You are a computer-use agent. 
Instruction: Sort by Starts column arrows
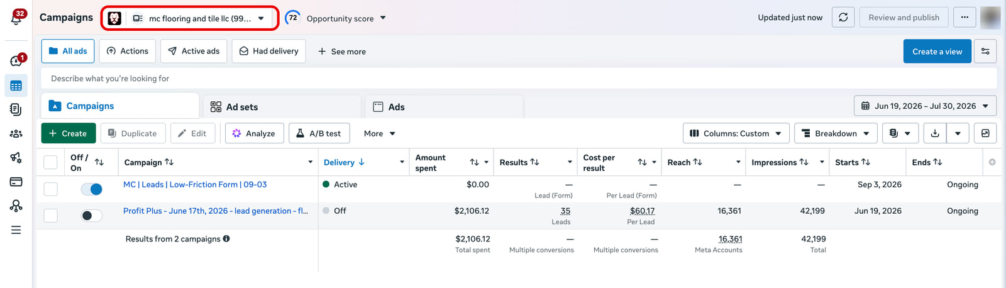click(866, 162)
